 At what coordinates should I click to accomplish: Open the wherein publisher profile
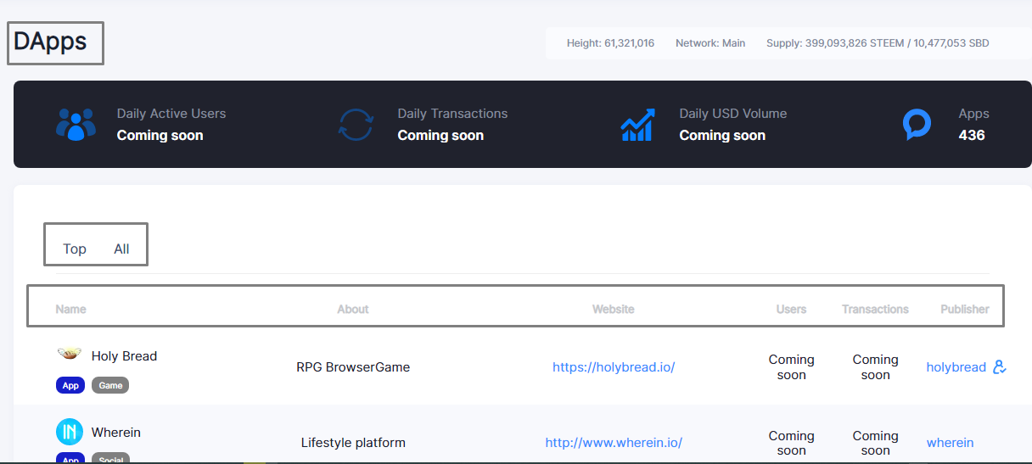pyautogui.click(x=950, y=443)
